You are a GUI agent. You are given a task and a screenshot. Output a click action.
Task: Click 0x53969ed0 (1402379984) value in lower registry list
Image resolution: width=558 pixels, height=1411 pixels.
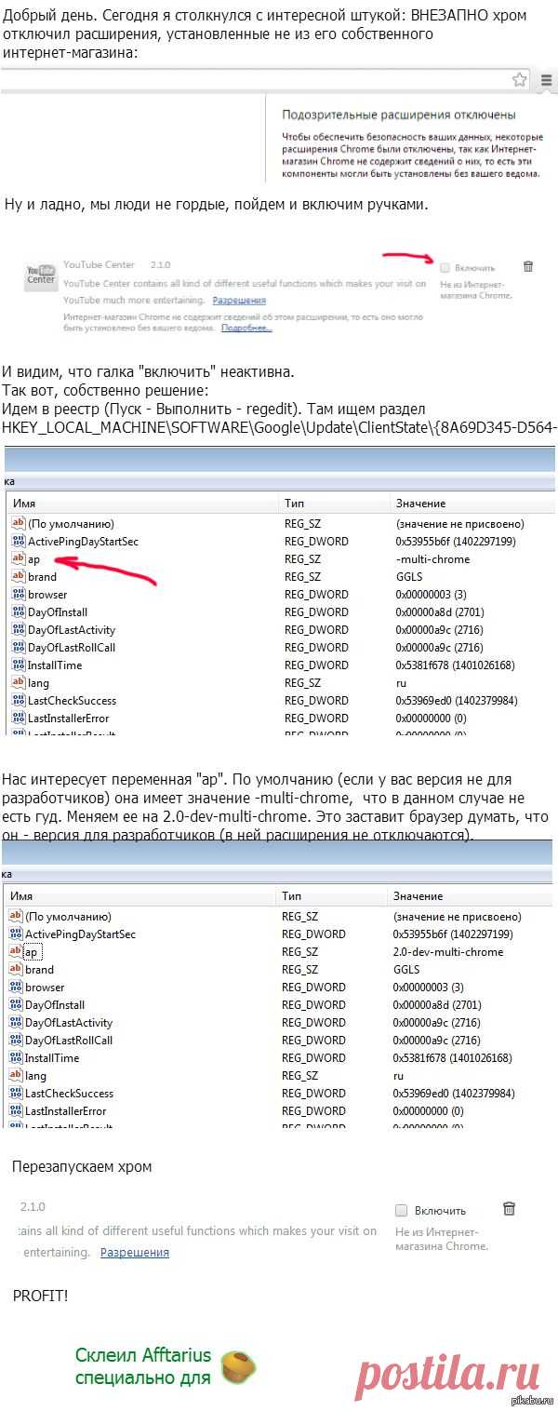(454, 1094)
